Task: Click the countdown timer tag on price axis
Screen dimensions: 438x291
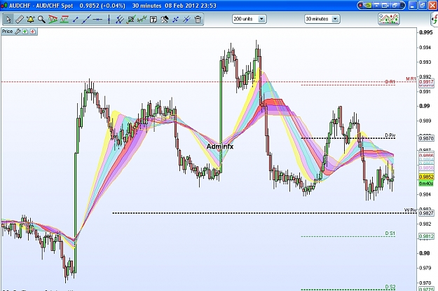Action: 426,184
